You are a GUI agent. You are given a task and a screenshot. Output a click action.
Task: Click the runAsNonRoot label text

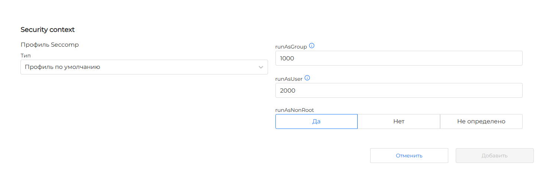294,110
